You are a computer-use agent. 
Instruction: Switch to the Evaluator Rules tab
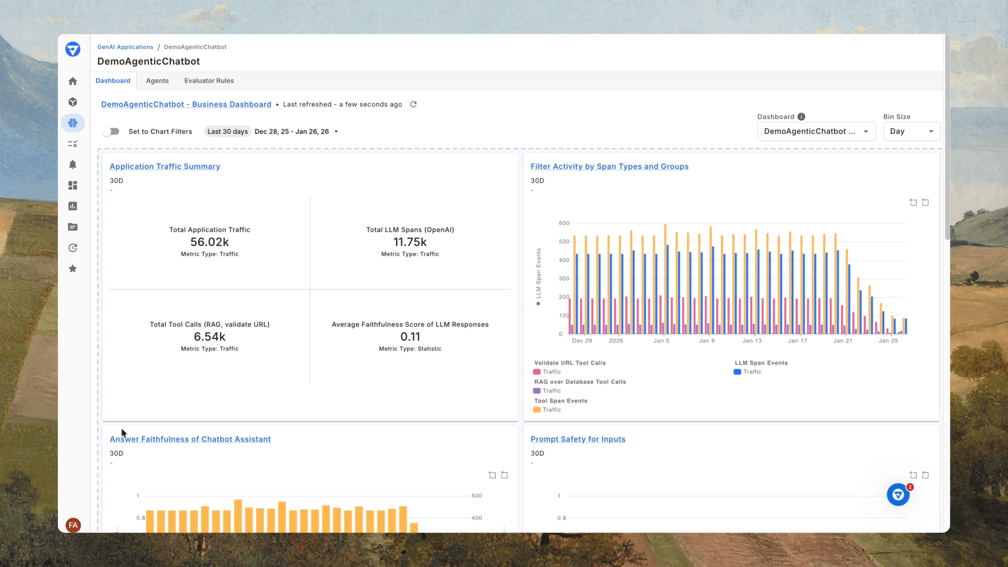(209, 81)
